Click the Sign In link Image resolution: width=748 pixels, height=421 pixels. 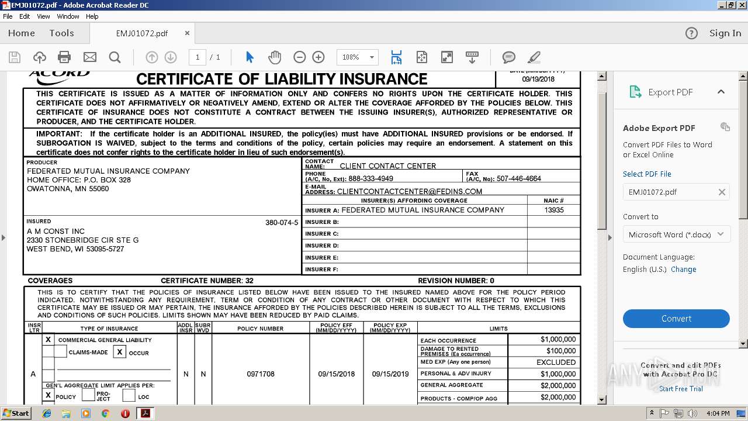tap(725, 33)
